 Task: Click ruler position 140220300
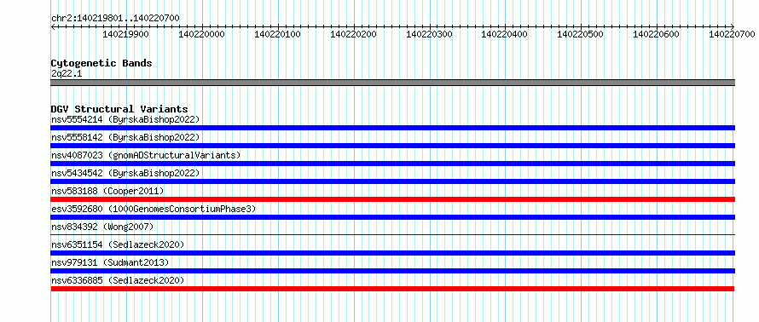(429, 34)
